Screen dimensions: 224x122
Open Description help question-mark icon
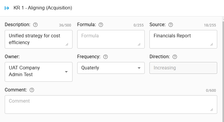(35, 25)
